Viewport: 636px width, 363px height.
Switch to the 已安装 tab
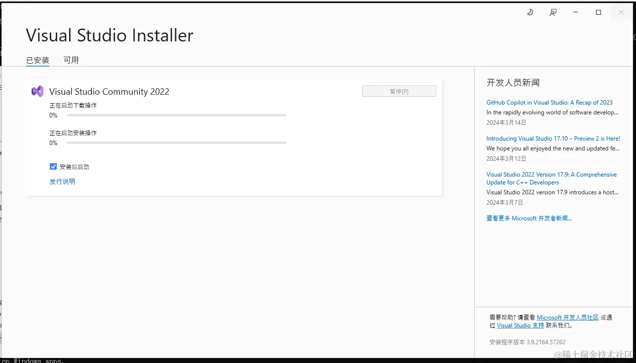[x=37, y=60]
